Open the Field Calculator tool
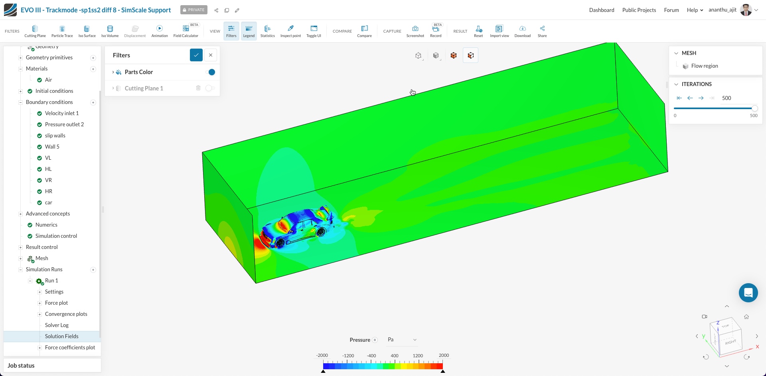The width and height of the screenshot is (766, 376). coord(186,31)
